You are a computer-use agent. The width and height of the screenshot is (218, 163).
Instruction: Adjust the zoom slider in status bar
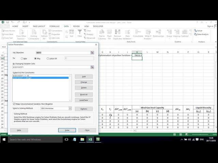[200, 134]
